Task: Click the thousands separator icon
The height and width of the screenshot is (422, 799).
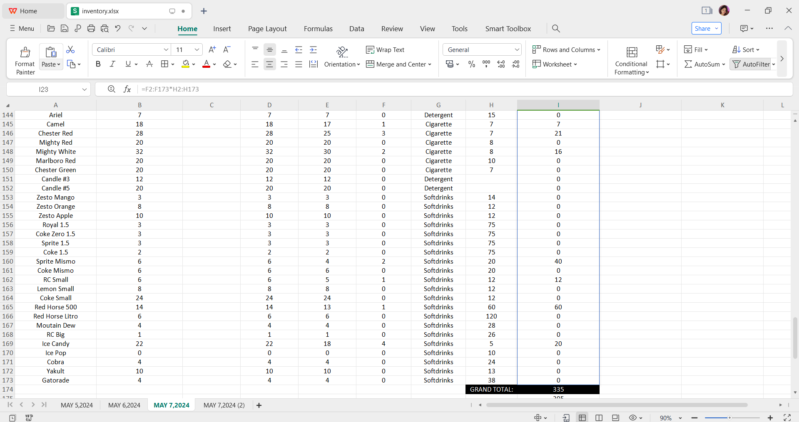Action: 486,64
